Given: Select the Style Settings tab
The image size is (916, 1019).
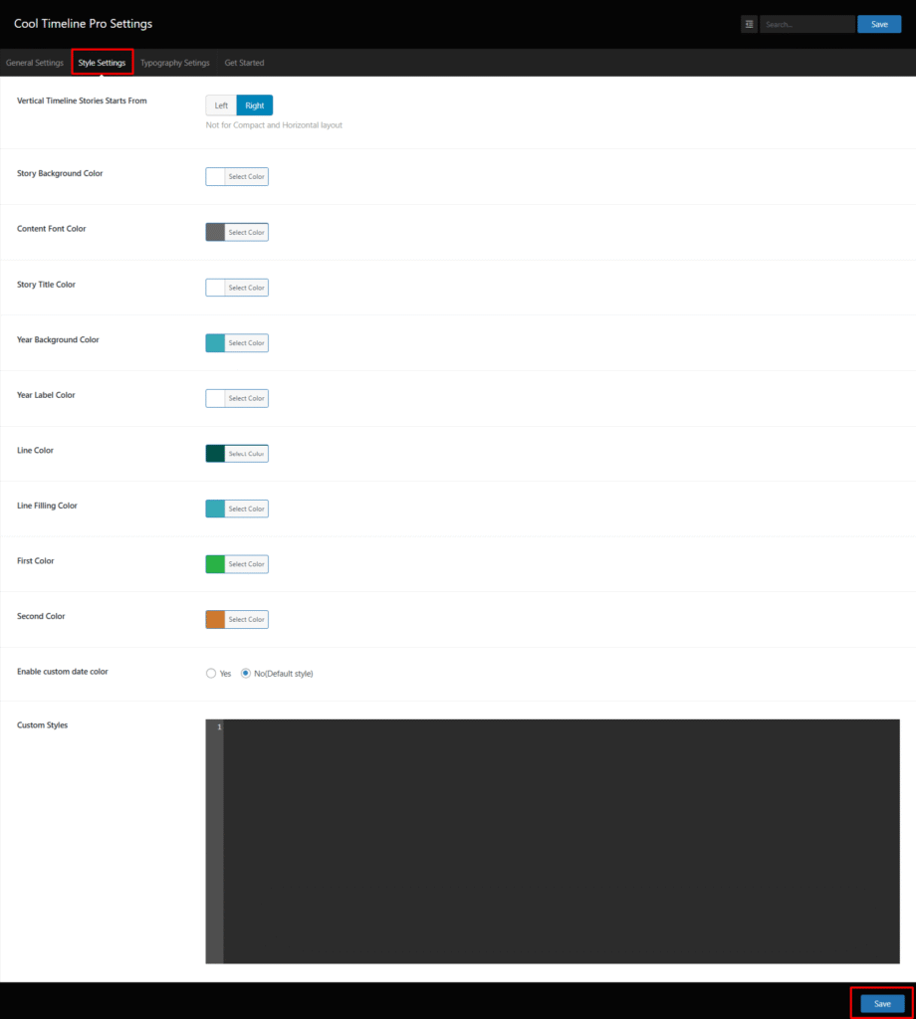Looking at the screenshot, I should pyautogui.click(x=102, y=62).
